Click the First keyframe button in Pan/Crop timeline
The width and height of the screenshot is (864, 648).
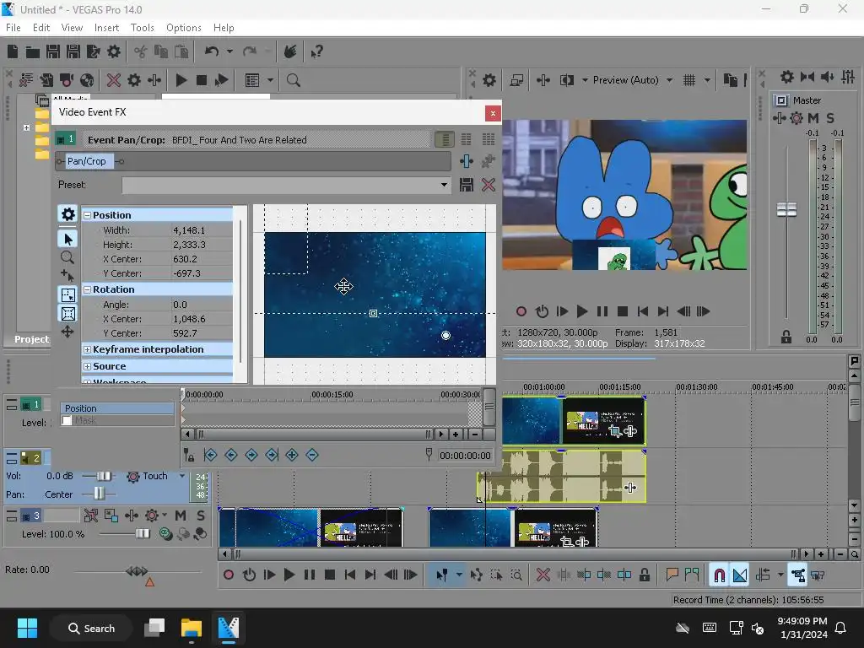[x=210, y=455]
